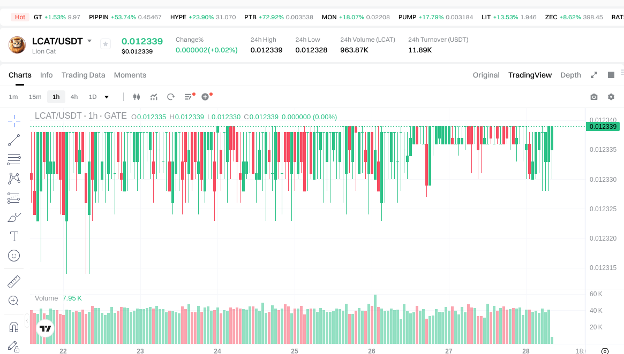Toggle magnet mode for drawings

pos(14,327)
